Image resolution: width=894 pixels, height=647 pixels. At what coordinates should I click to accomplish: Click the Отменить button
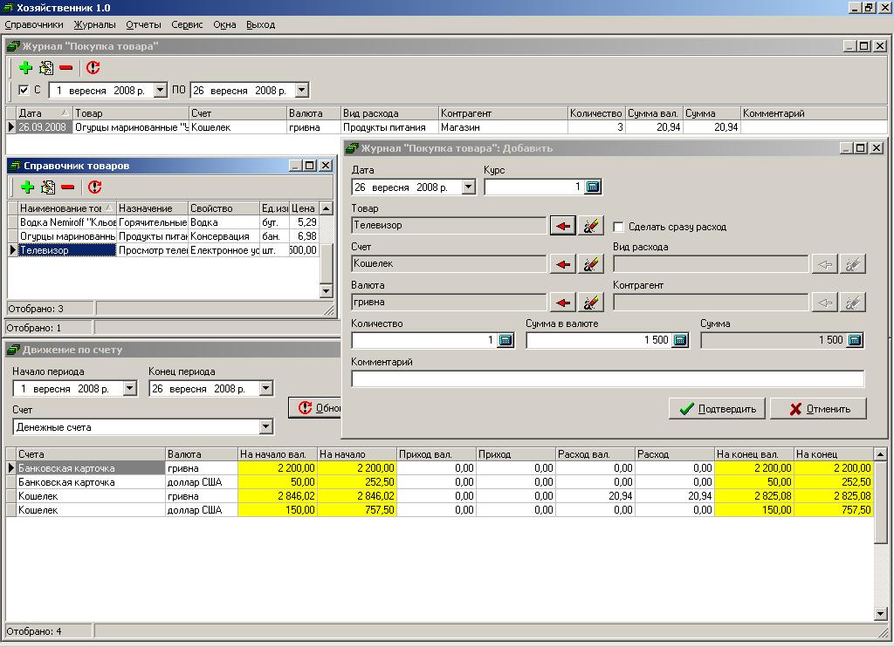tap(818, 408)
